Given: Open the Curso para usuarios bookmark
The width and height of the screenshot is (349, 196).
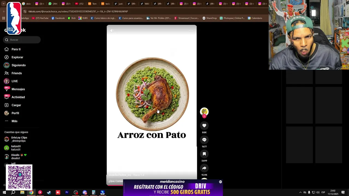Looking at the screenshot, I should click(131, 18).
